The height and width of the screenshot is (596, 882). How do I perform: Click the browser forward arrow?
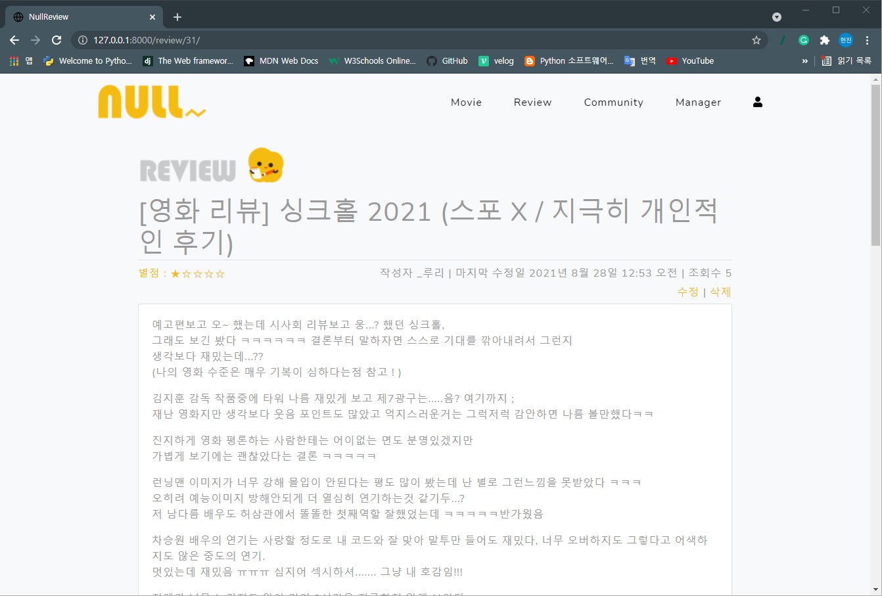coord(35,40)
